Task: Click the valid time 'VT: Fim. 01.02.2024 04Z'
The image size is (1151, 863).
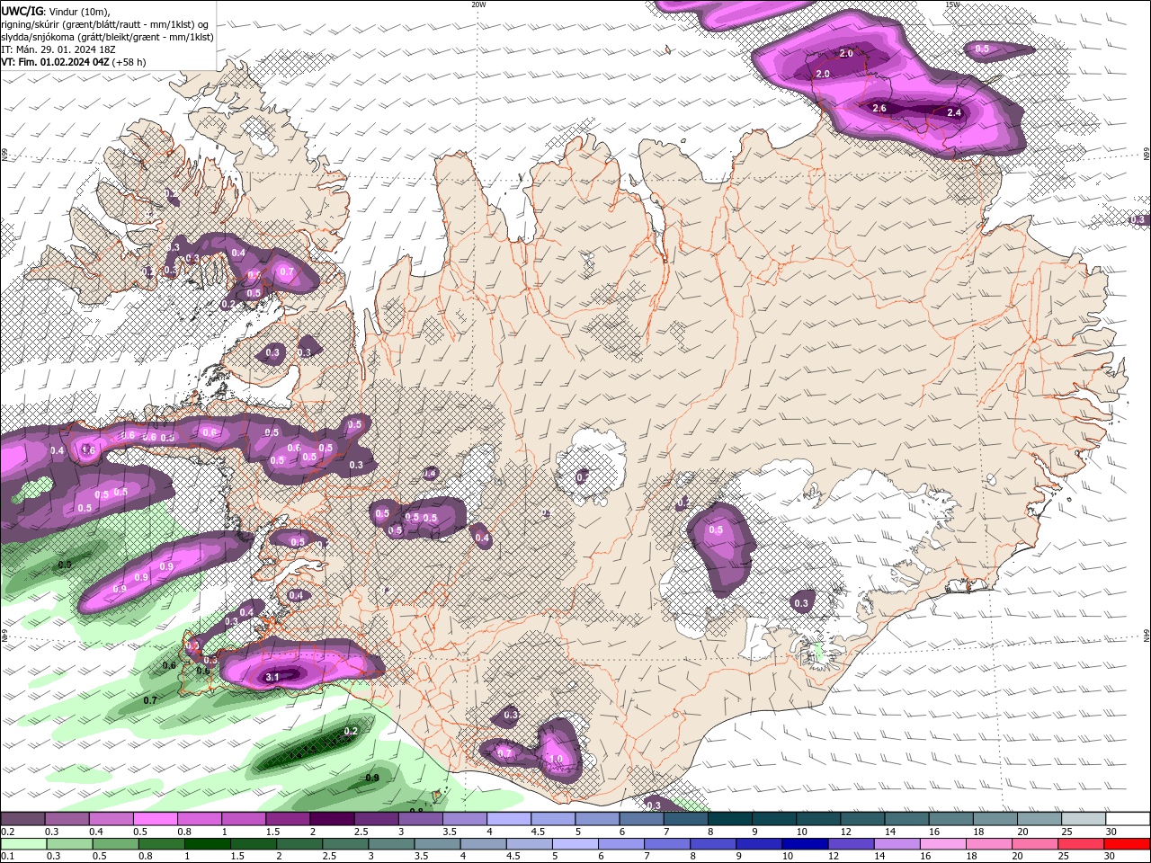Action: [56, 62]
